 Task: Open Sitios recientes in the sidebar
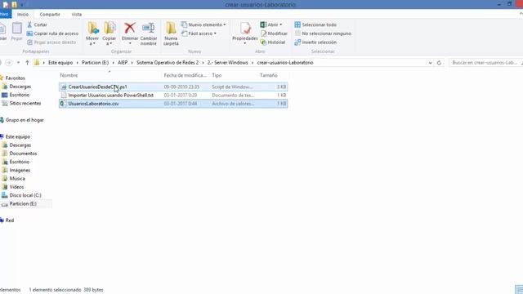[x=25, y=104]
